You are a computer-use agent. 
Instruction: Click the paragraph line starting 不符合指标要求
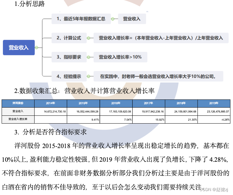115,173
